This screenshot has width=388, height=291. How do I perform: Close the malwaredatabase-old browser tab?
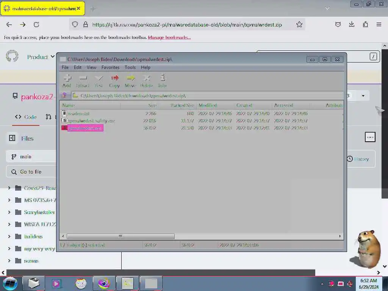pos(78,8)
